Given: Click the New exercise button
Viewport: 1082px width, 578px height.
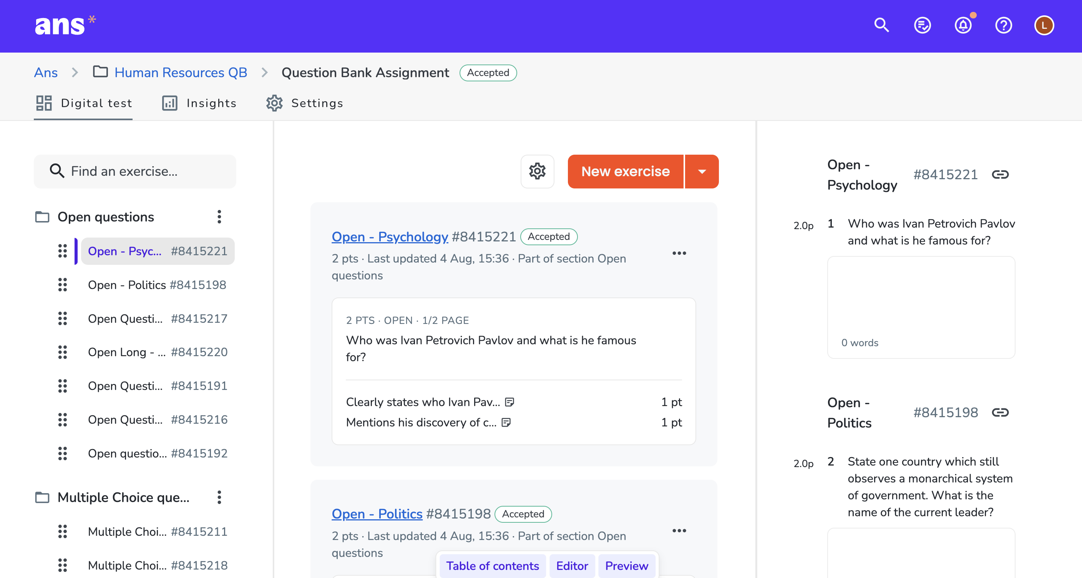Looking at the screenshot, I should pyautogui.click(x=626, y=171).
